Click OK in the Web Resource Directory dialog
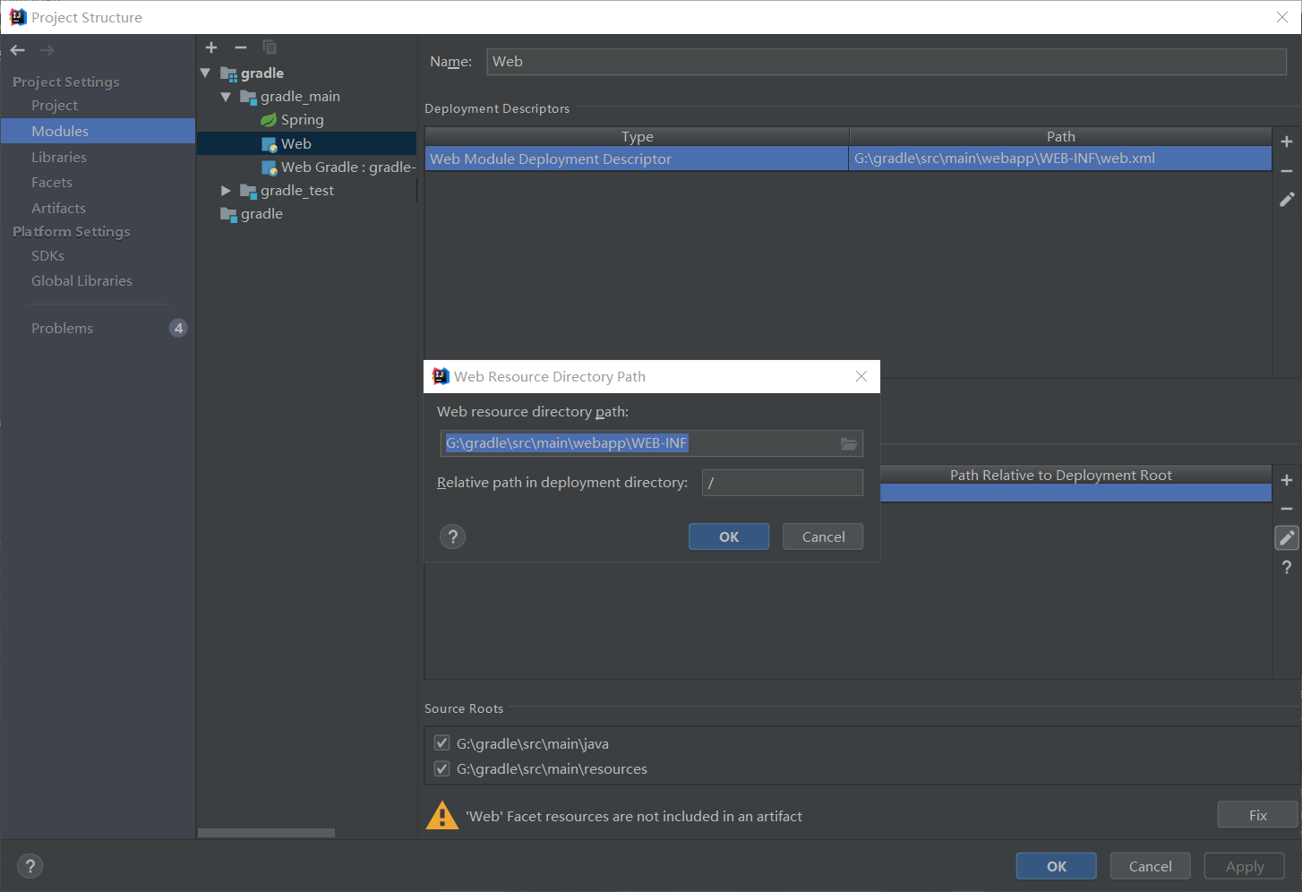The width and height of the screenshot is (1302, 892). click(x=728, y=536)
